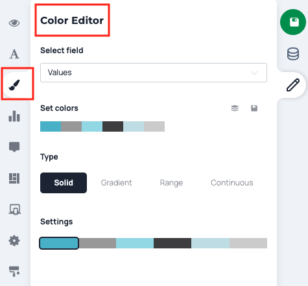Select the Solid color type
The width and height of the screenshot is (308, 286).
pyautogui.click(x=64, y=183)
